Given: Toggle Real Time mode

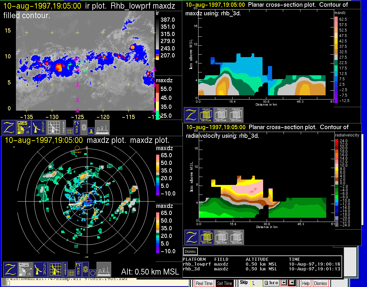Looking at the screenshot, I should pos(204,283).
